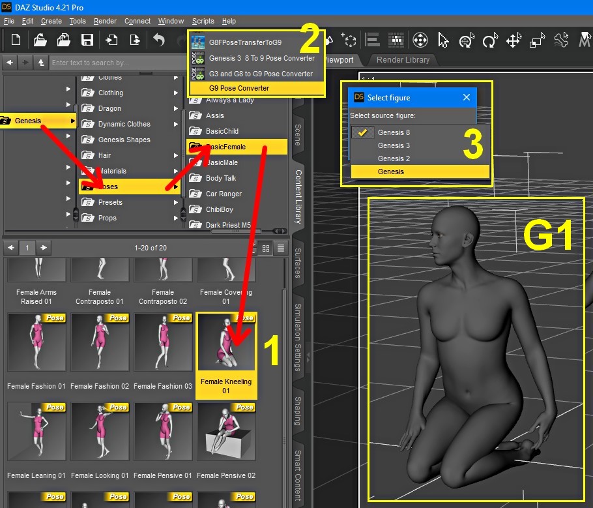
Task: Click the Export icon in toolbar
Action: click(x=135, y=40)
